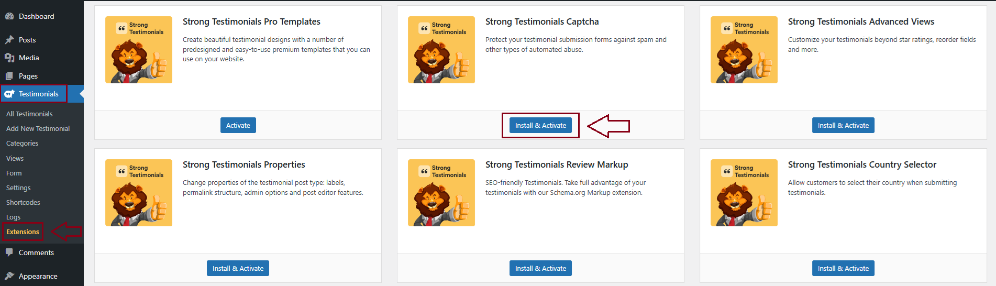The width and height of the screenshot is (996, 286).
Task: Go to Shortcodes submenu
Action: [23, 202]
